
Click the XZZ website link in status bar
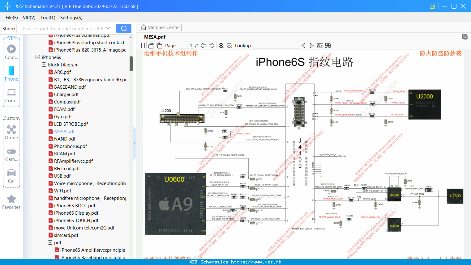tap(256, 262)
